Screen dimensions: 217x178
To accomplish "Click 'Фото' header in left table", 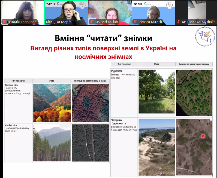I will (x=52, y=81).
